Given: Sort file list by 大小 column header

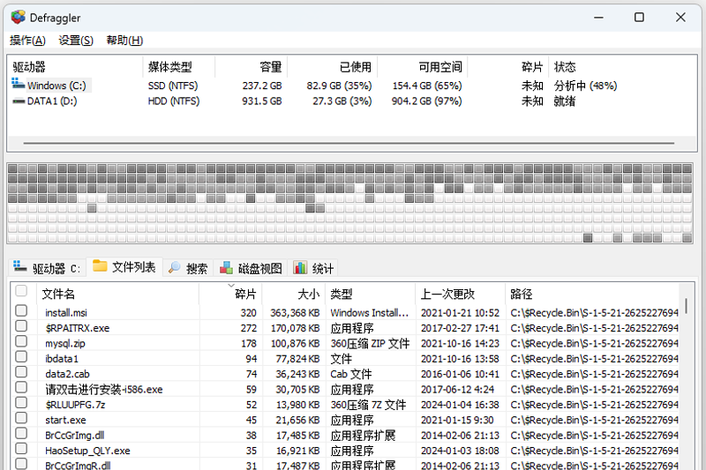Looking at the screenshot, I should (294, 295).
